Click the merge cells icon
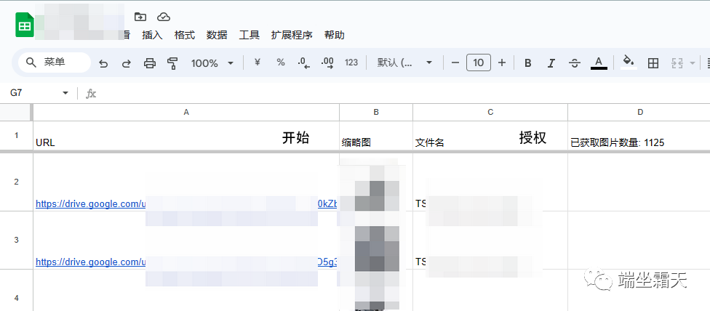Screen dimensions: 710x311 (x=677, y=63)
